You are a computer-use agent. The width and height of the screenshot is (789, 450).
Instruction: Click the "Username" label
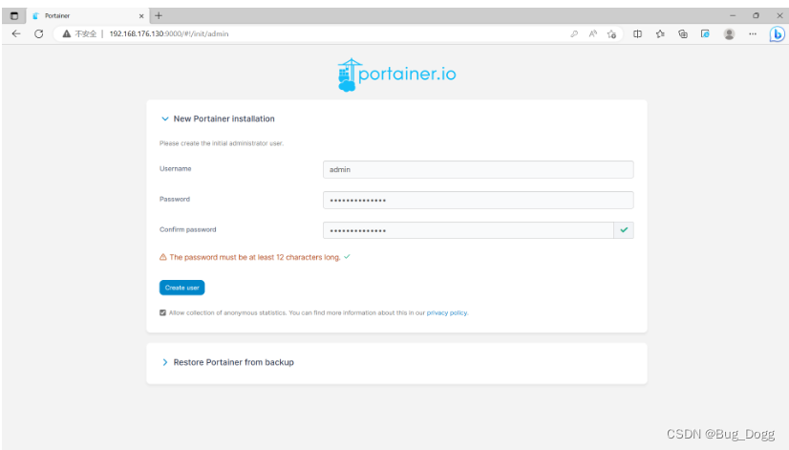coord(175,168)
